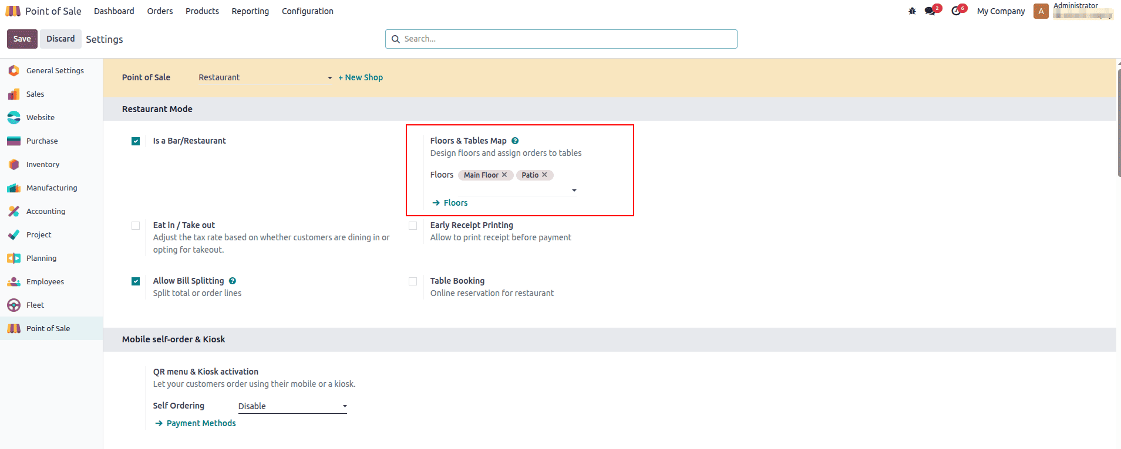Open the My Company switcher
The height and width of the screenshot is (449, 1121).
[x=1001, y=11]
